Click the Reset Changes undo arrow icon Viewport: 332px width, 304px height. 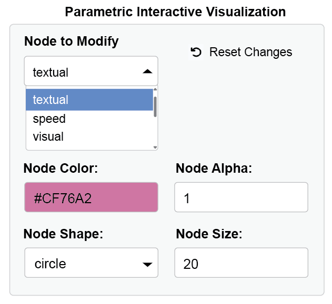196,52
